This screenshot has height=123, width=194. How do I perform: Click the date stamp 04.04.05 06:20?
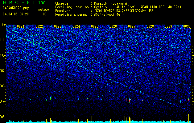[16, 14]
